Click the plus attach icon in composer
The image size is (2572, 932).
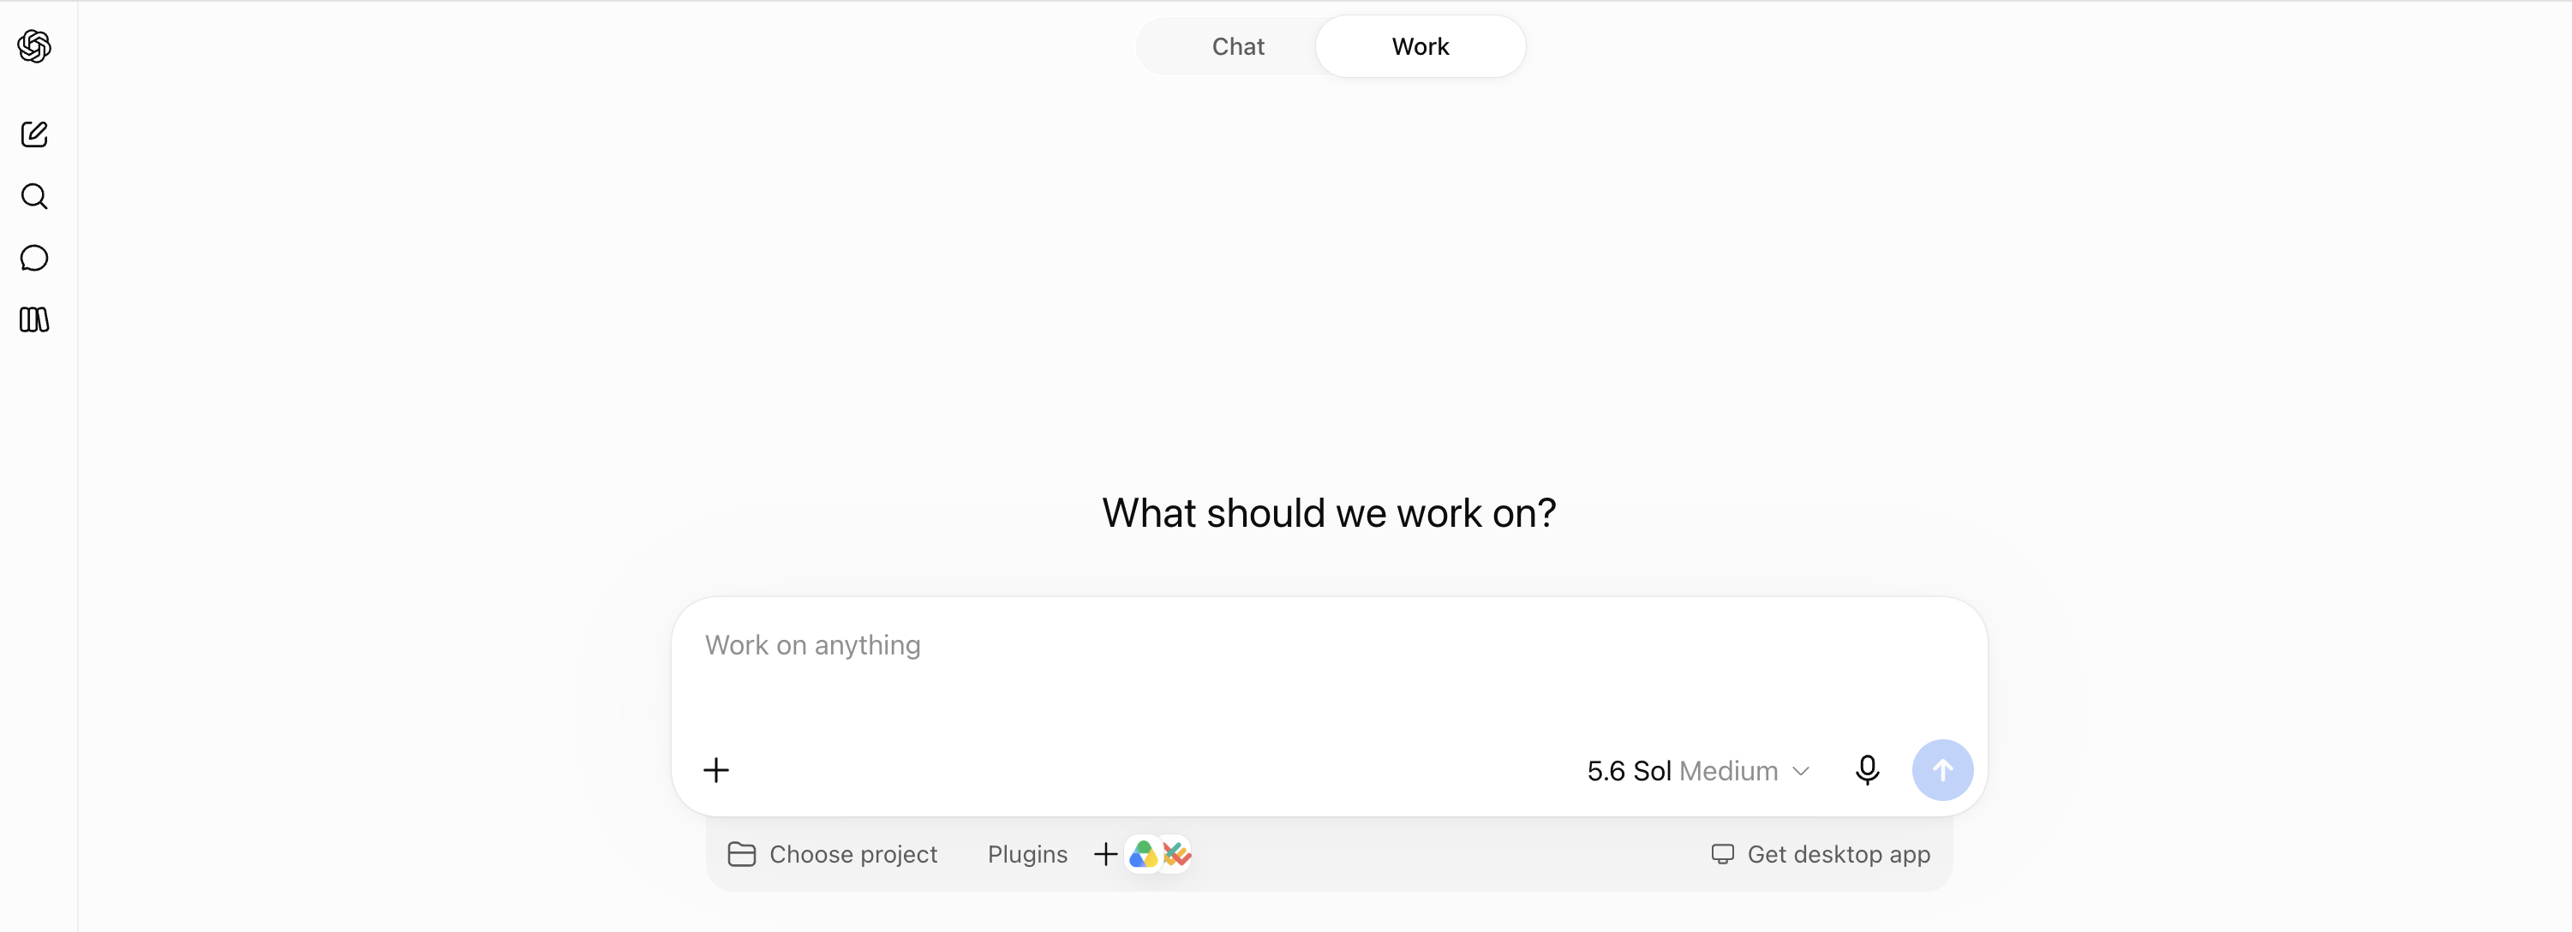tap(716, 769)
